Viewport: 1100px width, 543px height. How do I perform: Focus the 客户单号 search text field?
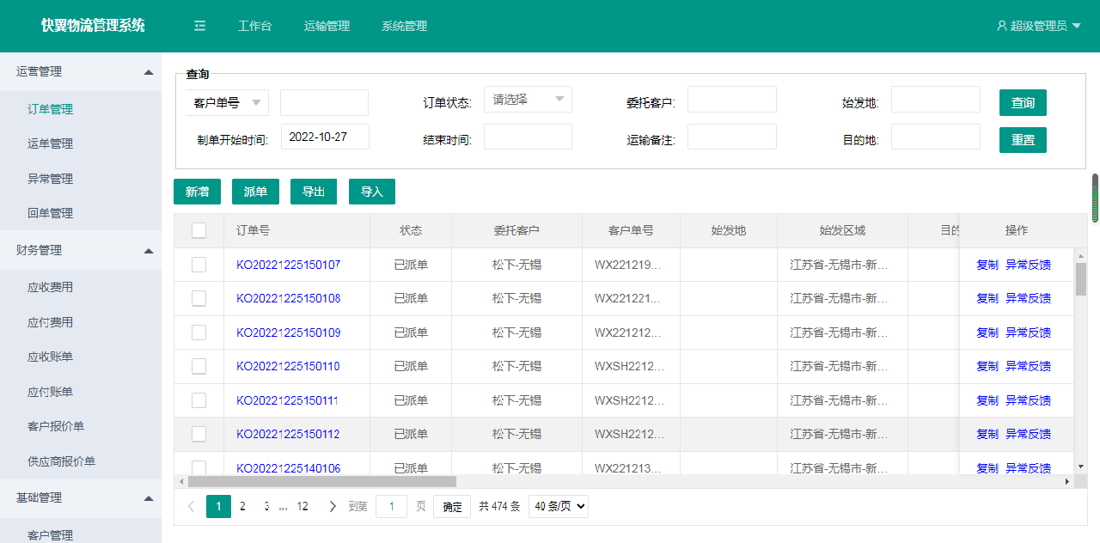(x=324, y=102)
